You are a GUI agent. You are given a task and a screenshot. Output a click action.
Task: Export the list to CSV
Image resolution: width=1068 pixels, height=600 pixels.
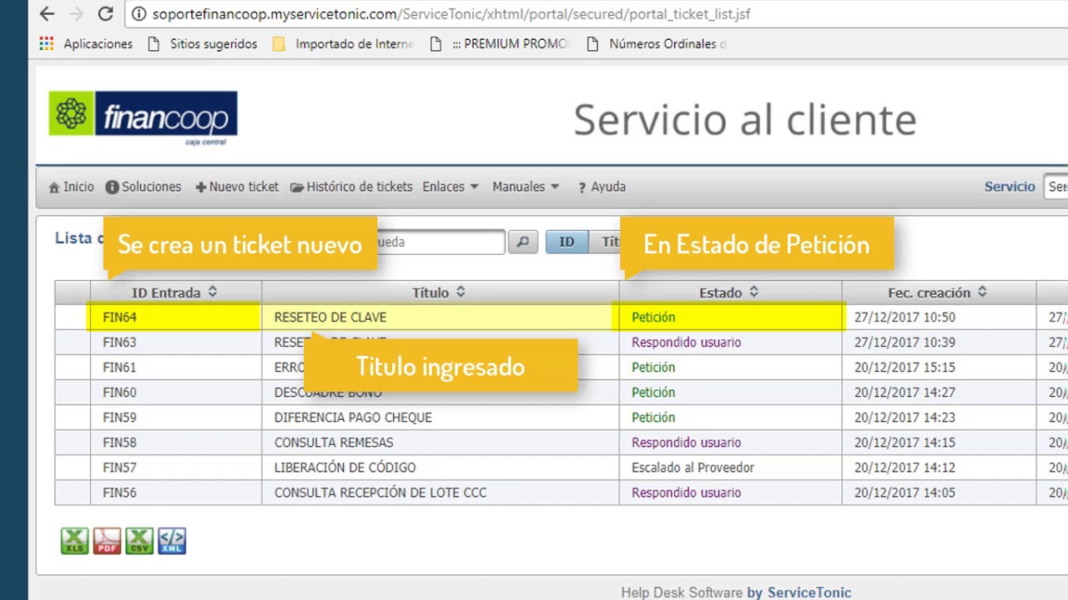click(139, 541)
